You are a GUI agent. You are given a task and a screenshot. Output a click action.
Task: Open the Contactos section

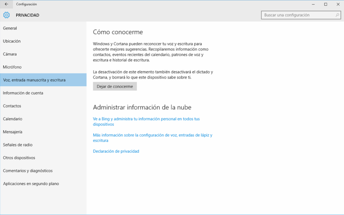[43, 106]
